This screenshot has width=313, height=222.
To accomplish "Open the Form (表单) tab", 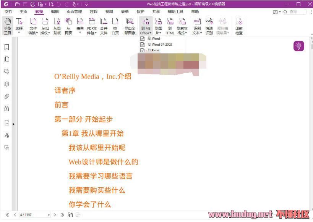I will pyautogui.click(x=125, y=12).
